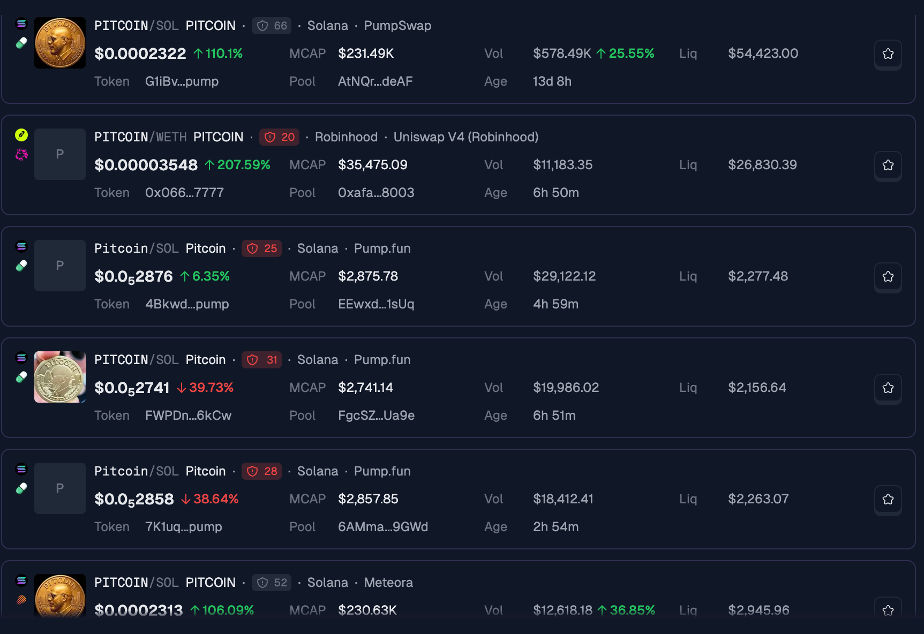Screen dimensions: 924x634
Task: Click the P avatar of the 4Bkwd...pump token
Action: tap(60, 266)
